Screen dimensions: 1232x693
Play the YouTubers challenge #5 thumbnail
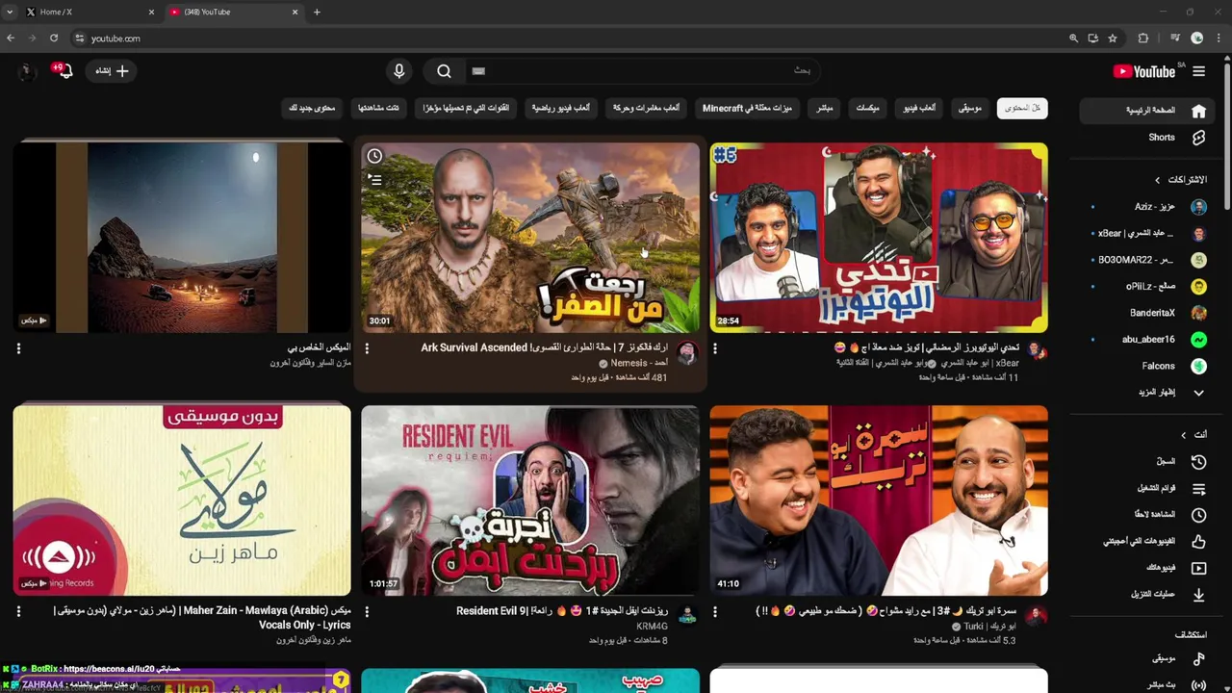879,238
